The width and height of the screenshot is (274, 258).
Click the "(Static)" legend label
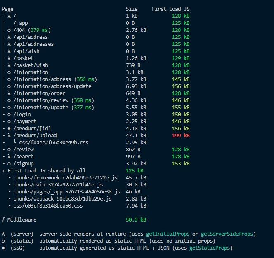click(22, 241)
